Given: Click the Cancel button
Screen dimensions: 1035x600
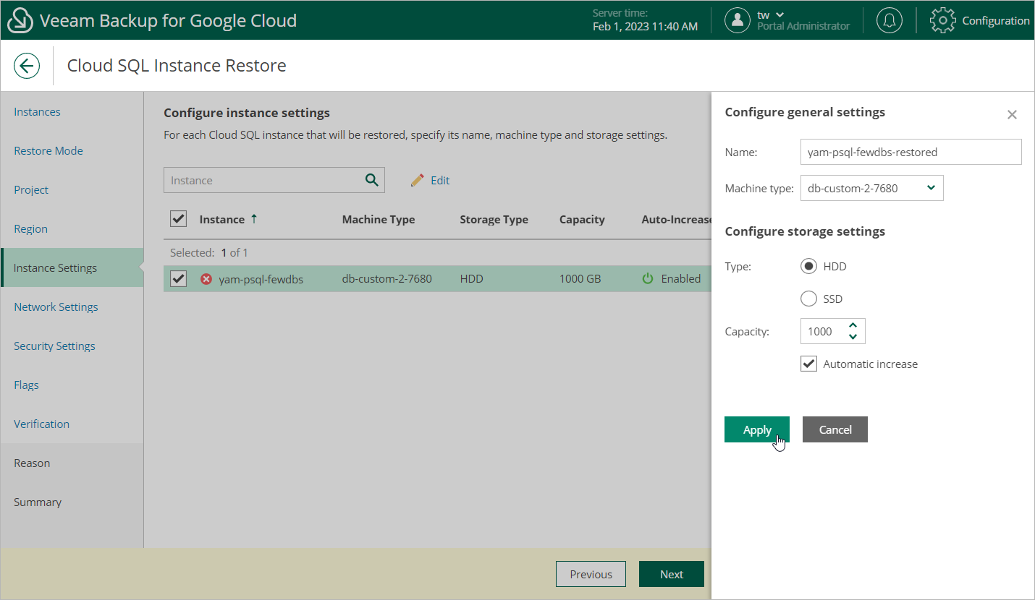Looking at the screenshot, I should pyautogui.click(x=835, y=429).
